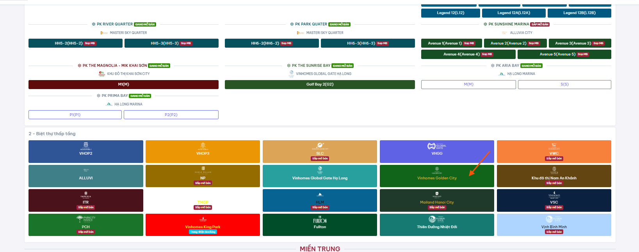Open the orange VHOP3 project tile
Image resolution: width=639 pixels, height=252 pixels.
point(203,152)
